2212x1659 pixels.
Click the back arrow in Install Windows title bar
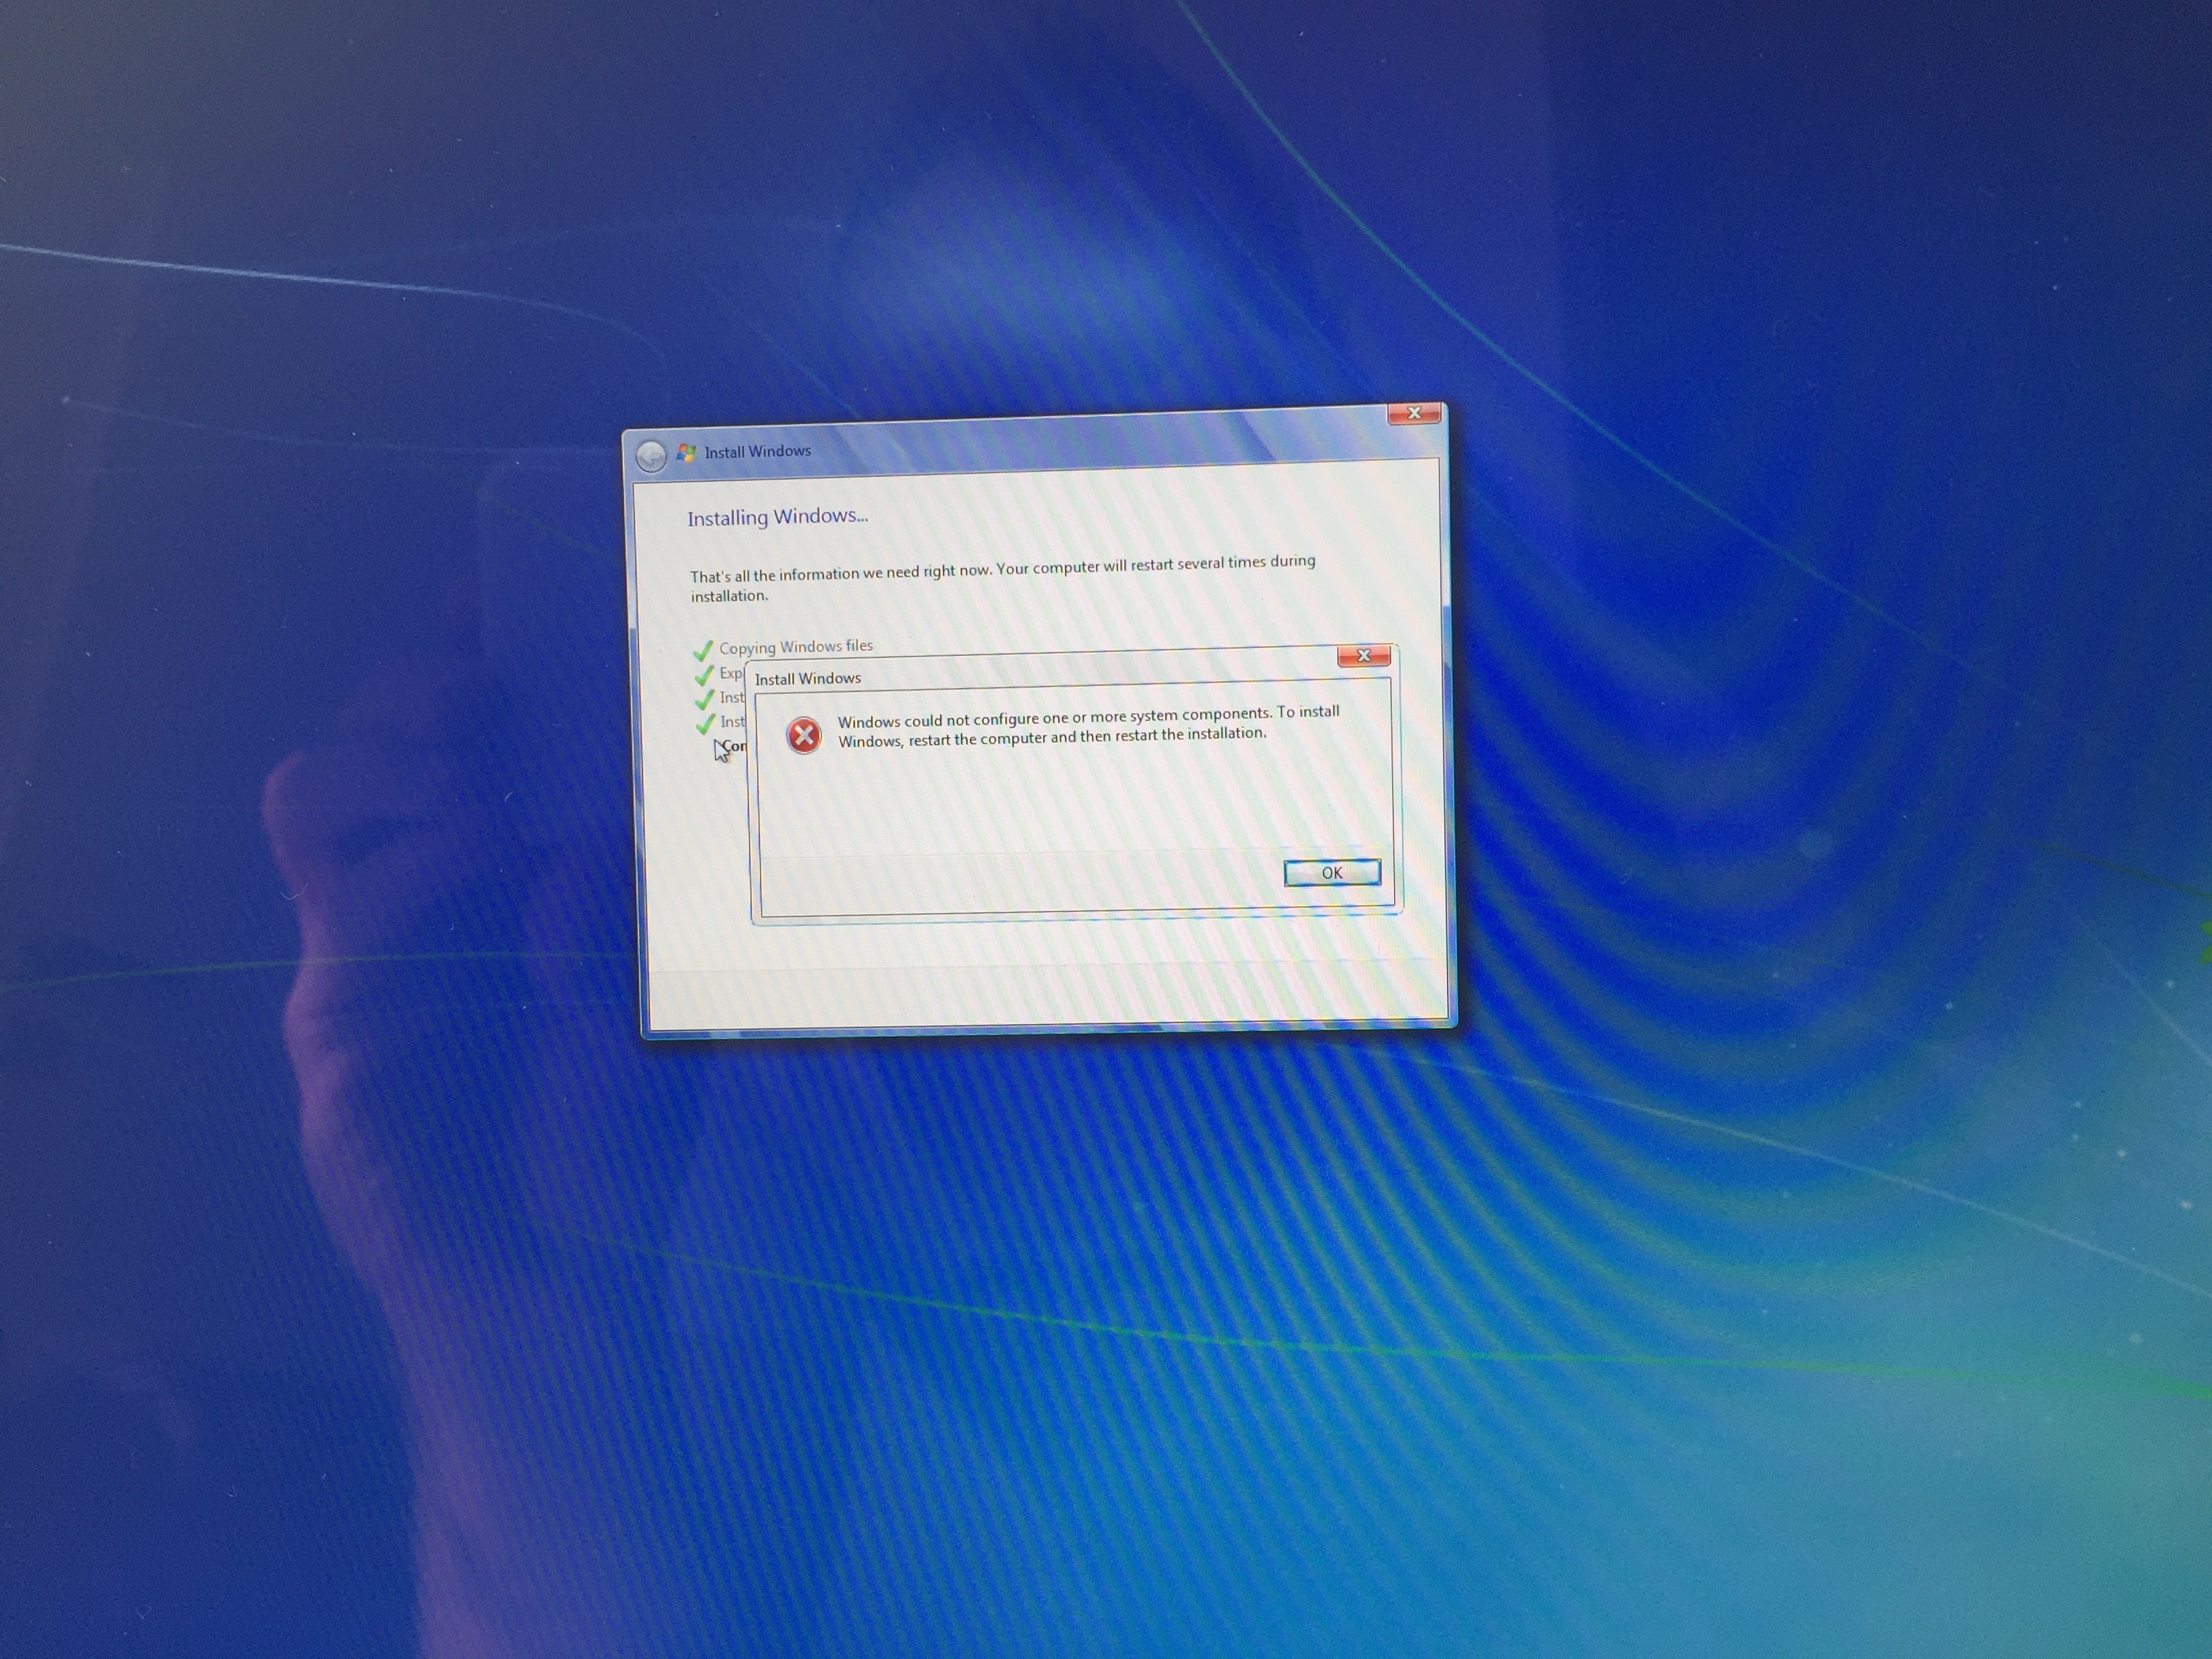coord(651,456)
